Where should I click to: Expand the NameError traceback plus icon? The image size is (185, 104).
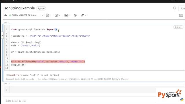pos(8,75)
